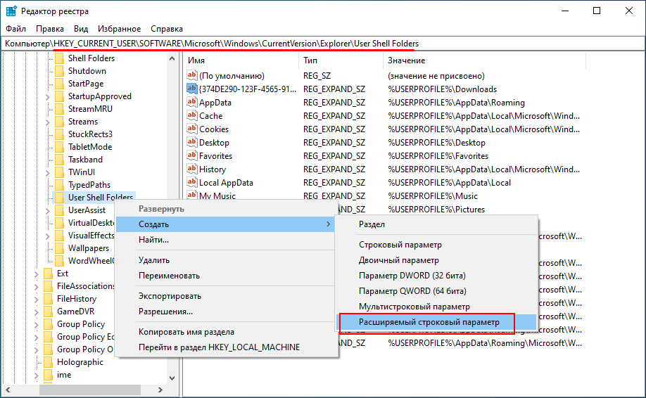Click the folder icon next to Wallpapers

click(59, 248)
